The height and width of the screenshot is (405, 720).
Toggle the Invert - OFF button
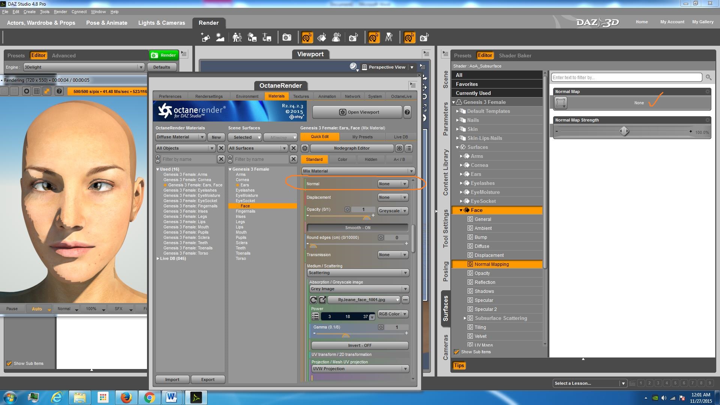(x=359, y=346)
